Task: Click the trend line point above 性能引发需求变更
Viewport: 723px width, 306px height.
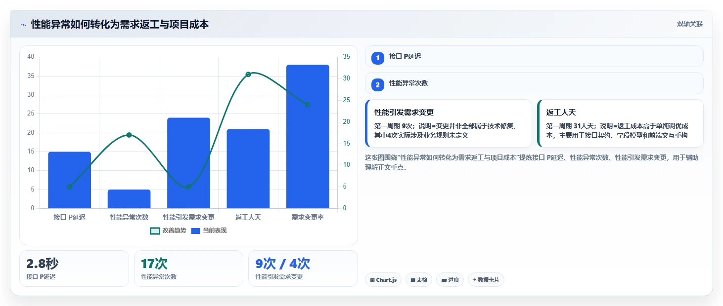Action: click(x=188, y=187)
